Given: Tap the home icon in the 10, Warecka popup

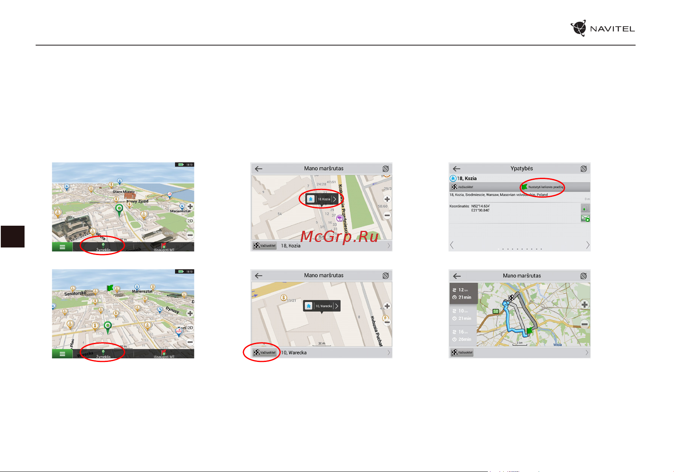Looking at the screenshot, I should (308, 306).
